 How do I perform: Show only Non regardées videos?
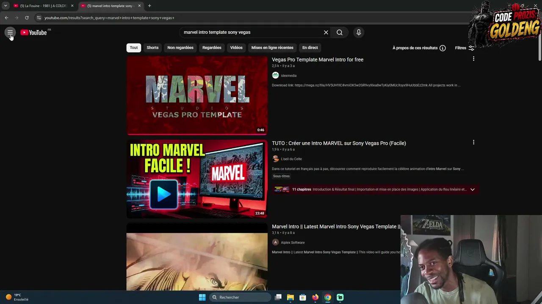(x=180, y=48)
